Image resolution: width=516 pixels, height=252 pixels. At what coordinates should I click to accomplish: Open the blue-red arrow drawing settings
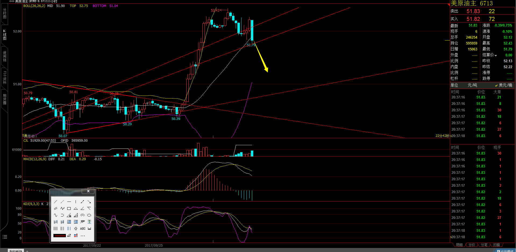click(76, 235)
